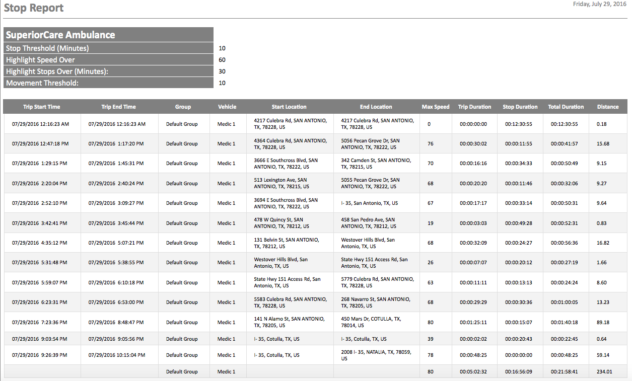Click the Max Speed column header

click(436, 107)
